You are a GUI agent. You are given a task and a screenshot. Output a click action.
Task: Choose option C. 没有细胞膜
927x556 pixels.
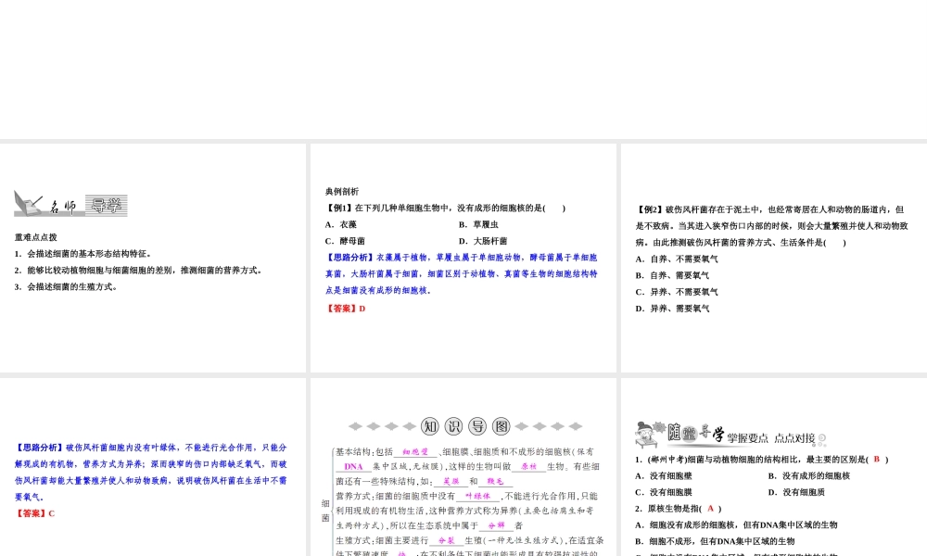click(664, 492)
